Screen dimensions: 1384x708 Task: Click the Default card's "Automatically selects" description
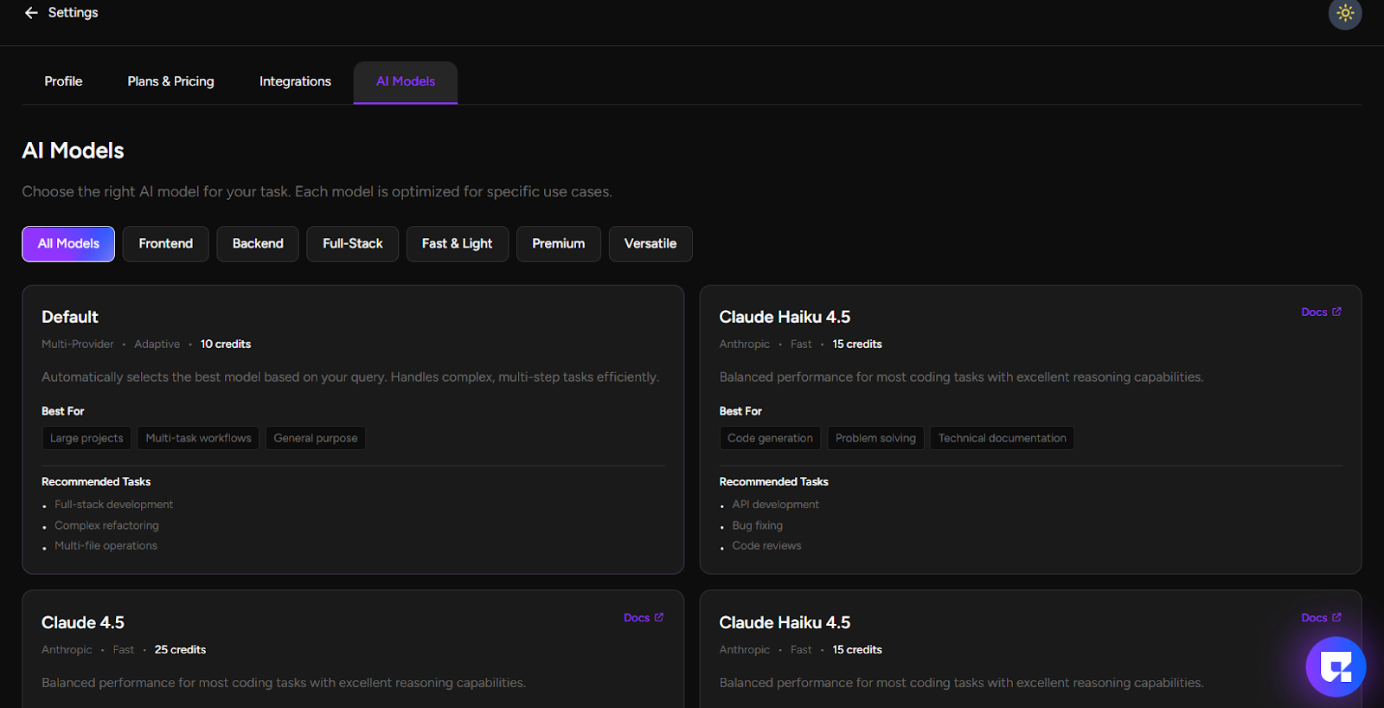point(350,377)
